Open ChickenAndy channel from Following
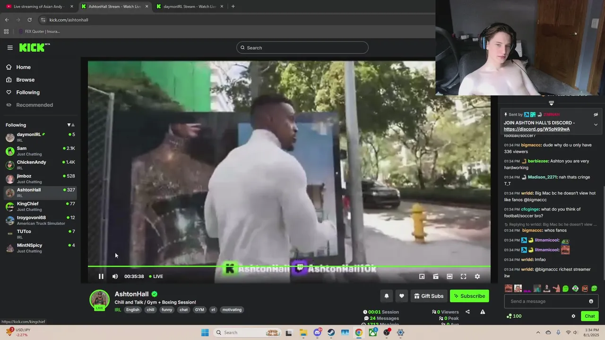 coord(40,165)
